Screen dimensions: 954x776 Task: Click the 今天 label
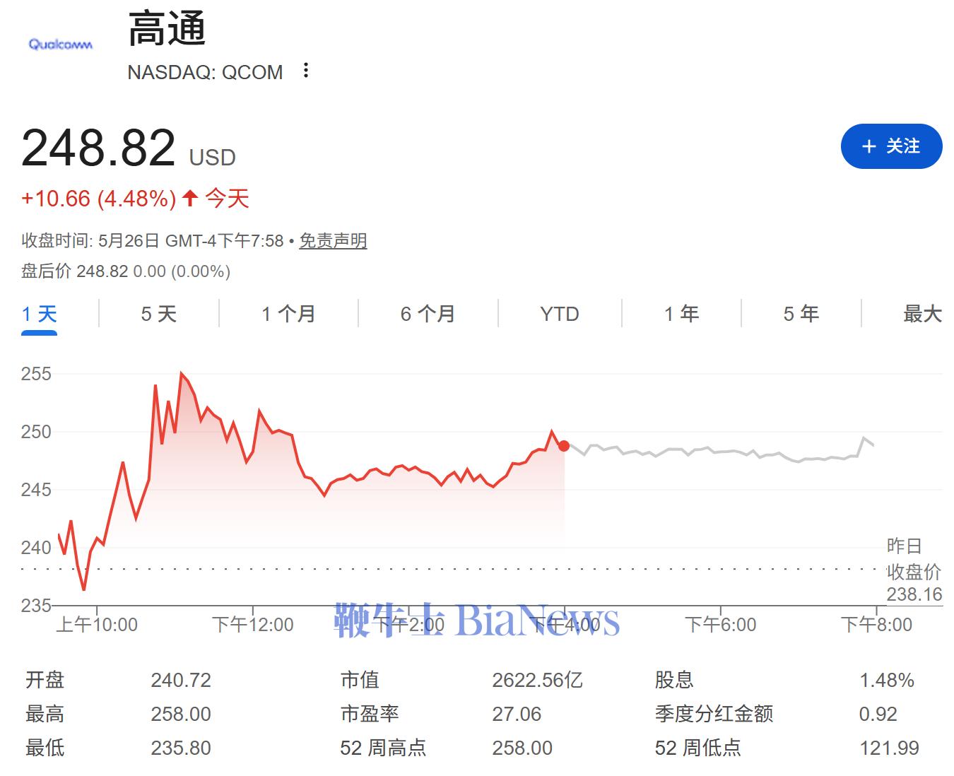(x=228, y=199)
